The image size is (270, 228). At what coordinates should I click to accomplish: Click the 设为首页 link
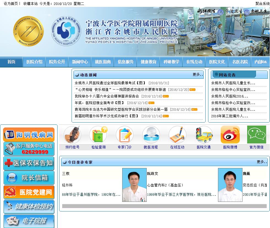11,4
